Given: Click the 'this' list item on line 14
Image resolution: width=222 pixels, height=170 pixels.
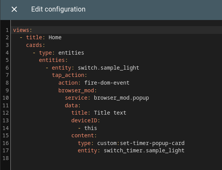Looking at the screenshot, I should (91, 128).
